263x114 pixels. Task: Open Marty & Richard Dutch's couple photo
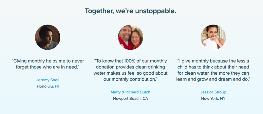[130, 37]
